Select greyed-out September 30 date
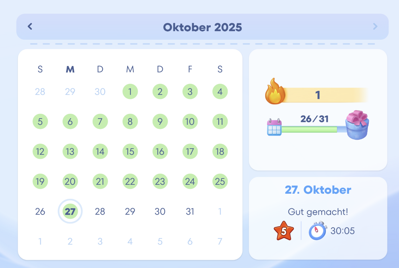 [x=100, y=92]
